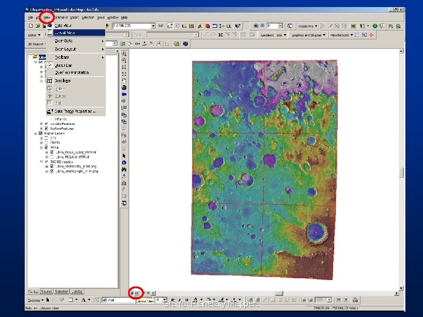This screenshot has height=317, width=423.
Task: Choose the Select Elements arrow tool
Action: (124, 155)
